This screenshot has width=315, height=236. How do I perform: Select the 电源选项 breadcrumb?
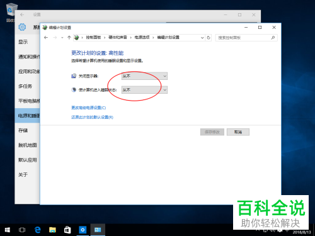pos(142,37)
